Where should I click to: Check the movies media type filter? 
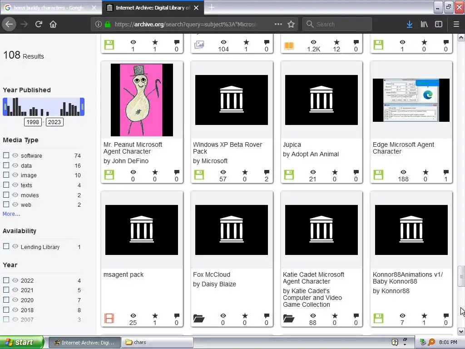click(x=6, y=194)
